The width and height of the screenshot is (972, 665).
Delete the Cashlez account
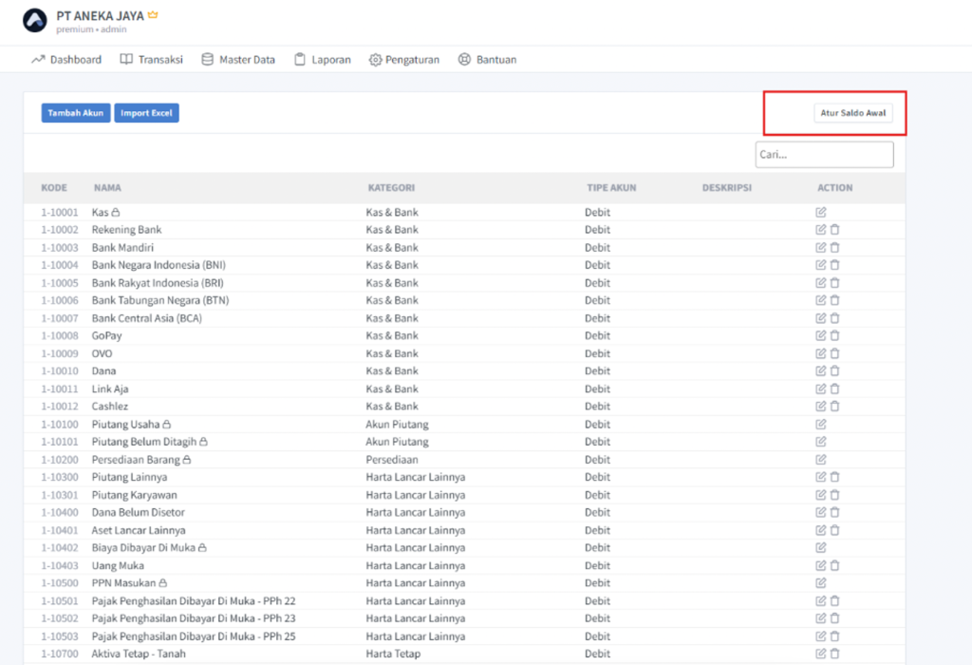point(835,407)
